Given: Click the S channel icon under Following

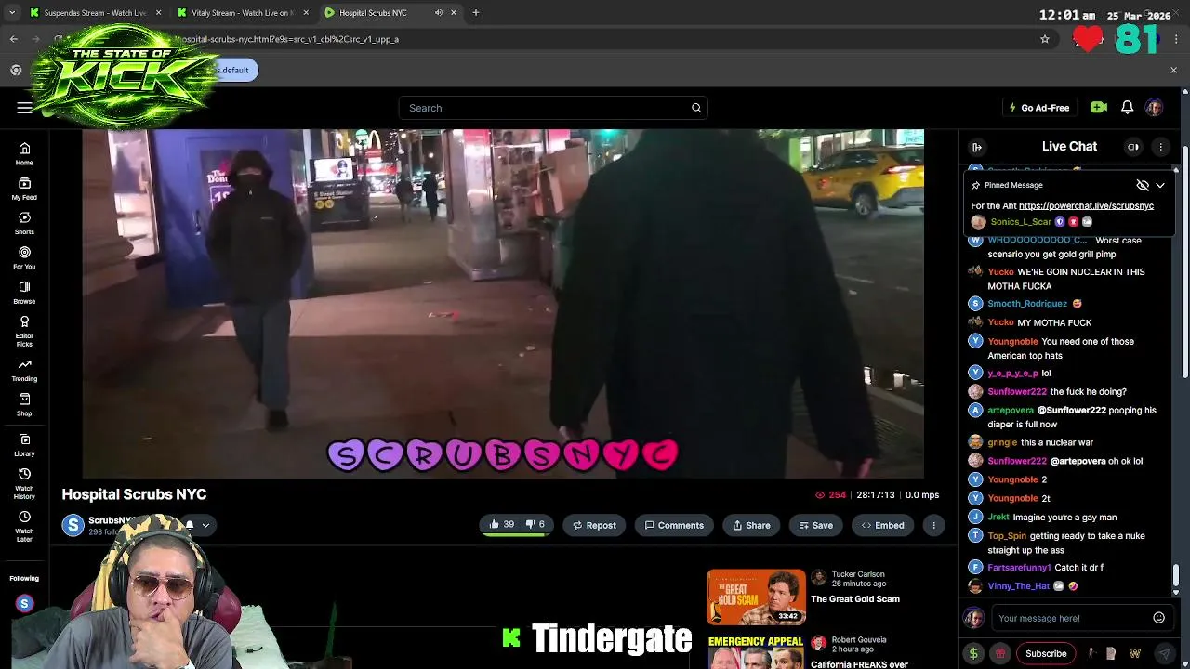Looking at the screenshot, I should [x=25, y=604].
